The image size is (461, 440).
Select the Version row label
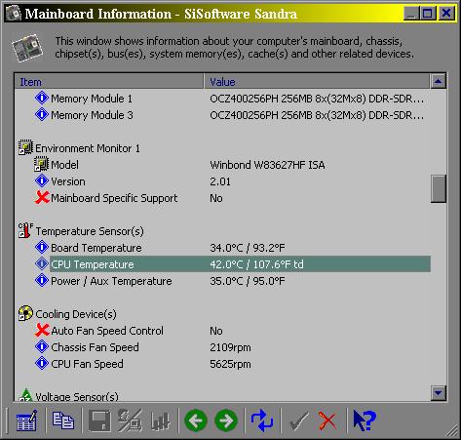click(68, 181)
